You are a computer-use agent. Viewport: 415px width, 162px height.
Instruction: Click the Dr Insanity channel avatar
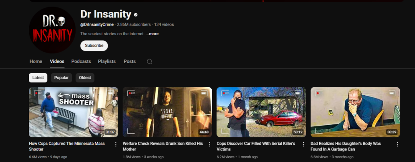(x=52, y=30)
